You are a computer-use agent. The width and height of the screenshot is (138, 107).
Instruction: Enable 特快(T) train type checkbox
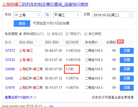point(67,34)
